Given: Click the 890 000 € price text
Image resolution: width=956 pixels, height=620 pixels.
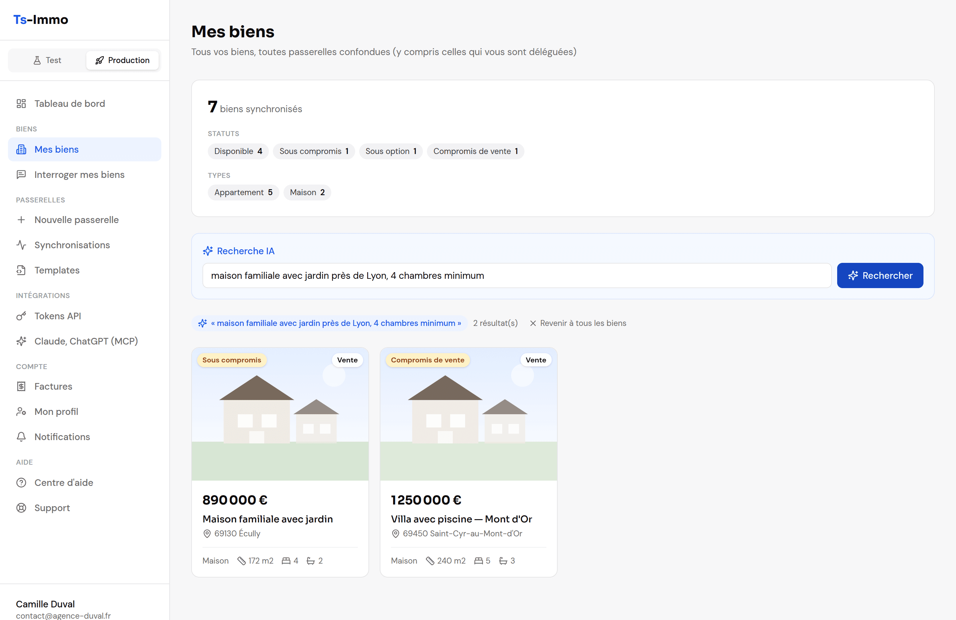Looking at the screenshot, I should 235,500.
